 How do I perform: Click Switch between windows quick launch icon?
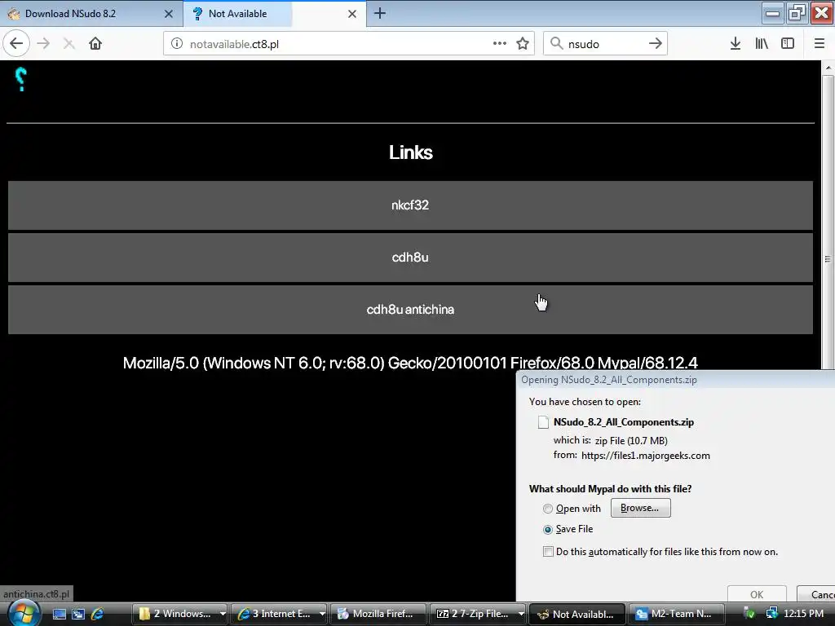(x=78, y=614)
